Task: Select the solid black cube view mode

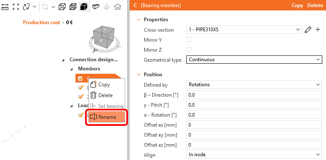Action: click(x=84, y=7)
